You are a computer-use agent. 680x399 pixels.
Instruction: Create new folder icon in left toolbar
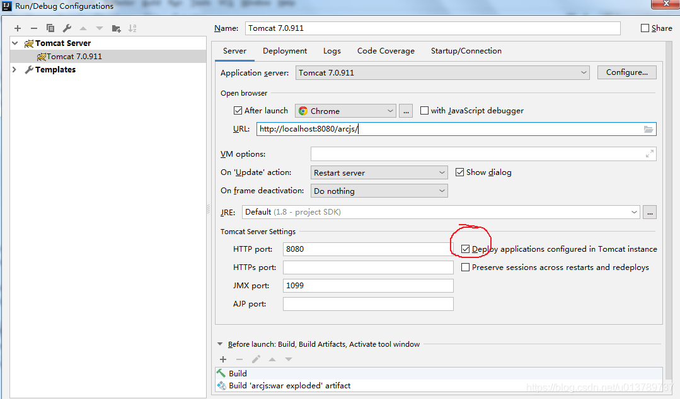116,28
